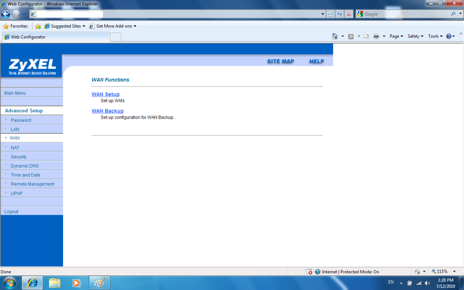Open the Home page icon
This screenshot has height=290, width=464.
335,36
